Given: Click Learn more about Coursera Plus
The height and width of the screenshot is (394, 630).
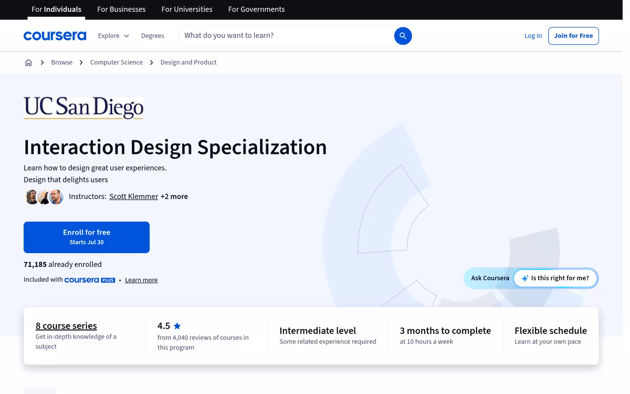Looking at the screenshot, I should coord(141,280).
